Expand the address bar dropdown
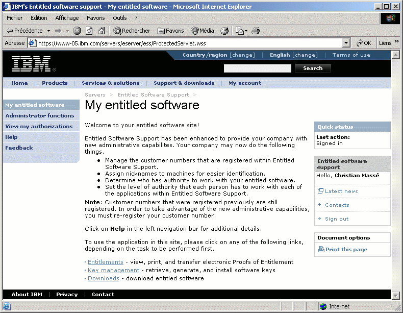Viewport: 403px width, 313px height. pos(346,43)
